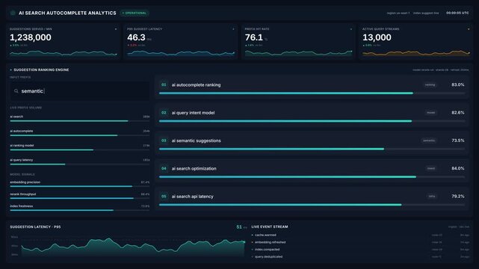This screenshot has width=479, height=269.
Task: Click the tag chip on ai semantic suggestions row
Action: [x=429, y=140]
